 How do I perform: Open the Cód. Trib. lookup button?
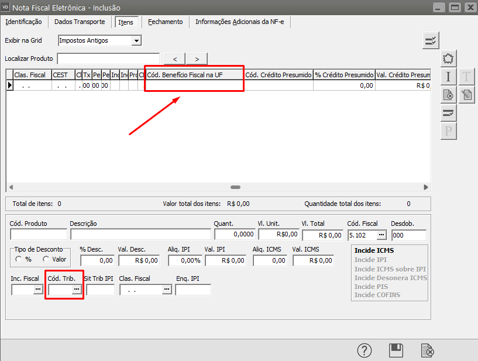pos(76,290)
